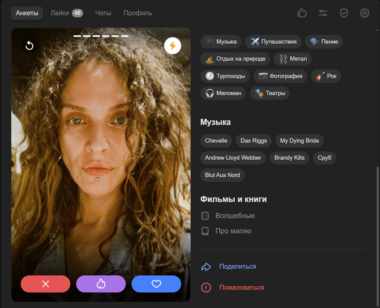Click the scrollbar up arrow
This screenshot has height=308, width=380.
[378, 30]
